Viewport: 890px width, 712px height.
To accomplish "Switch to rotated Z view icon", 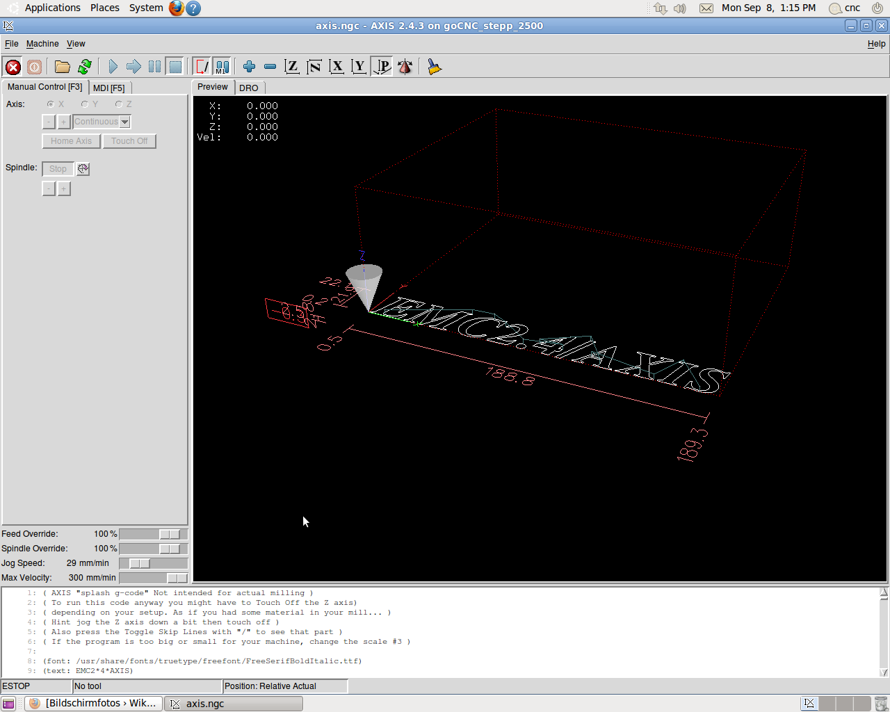I will tap(314, 67).
